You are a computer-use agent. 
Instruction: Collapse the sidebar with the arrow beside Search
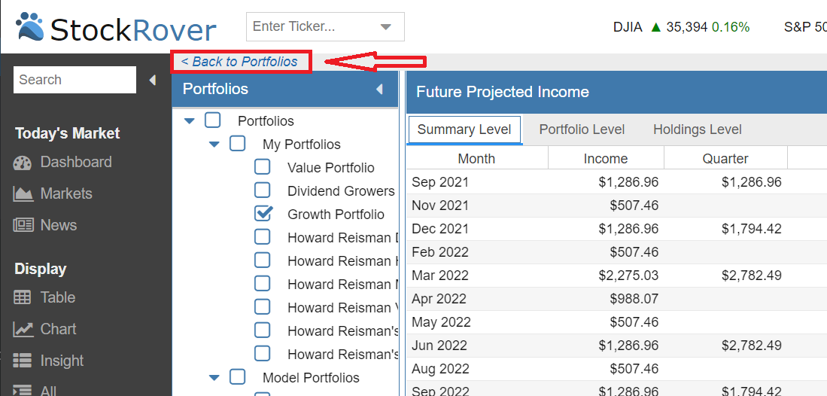pos(153,80)
